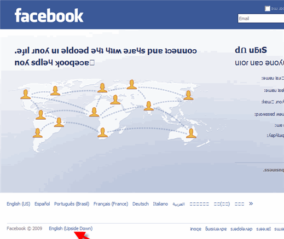Choose Italiano language
The height and width of the screenshot is (239, 284).
coord(160,204)
